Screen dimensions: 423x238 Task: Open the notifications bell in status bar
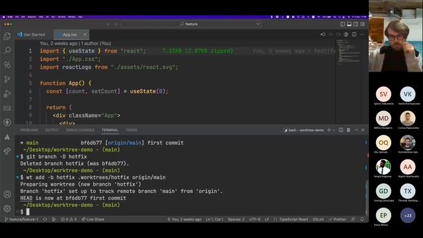click(x=362, y=219)
